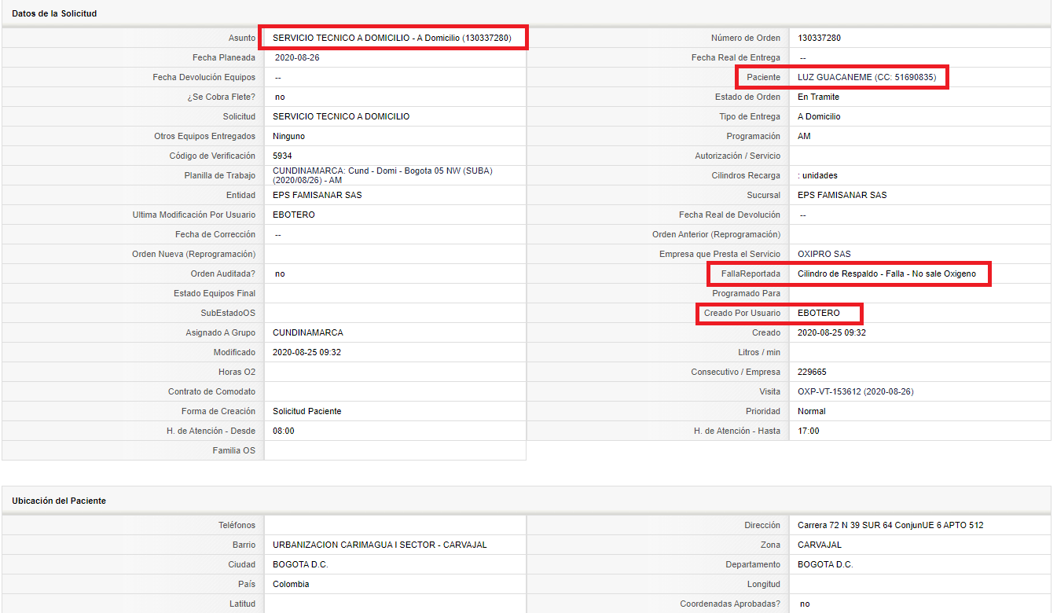1057x613 pixels.
Task: Click the 'SubEstadoOS' label
Action: (228, 313)
